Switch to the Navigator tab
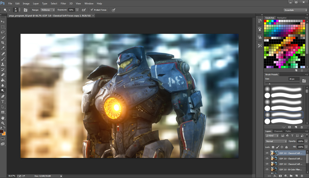The height and width of the screenshot is (178, 309). (x=282, y=18)
